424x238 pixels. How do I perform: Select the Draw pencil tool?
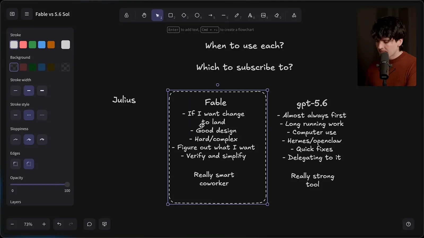[237, 15]
